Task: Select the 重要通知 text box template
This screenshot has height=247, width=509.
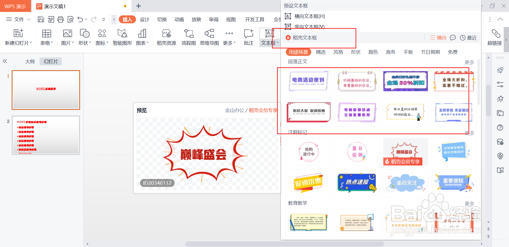Action: point(454,183)
